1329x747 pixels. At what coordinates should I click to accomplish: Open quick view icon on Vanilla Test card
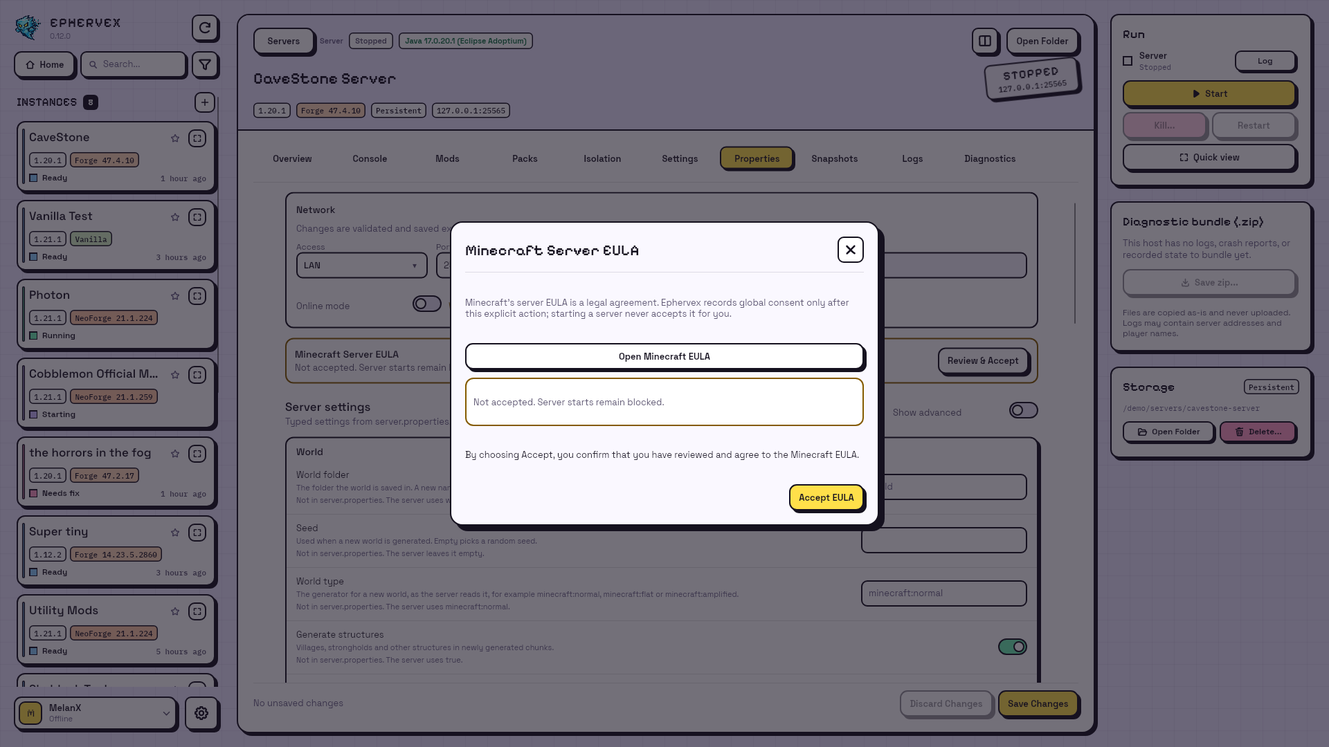(197, 217)
